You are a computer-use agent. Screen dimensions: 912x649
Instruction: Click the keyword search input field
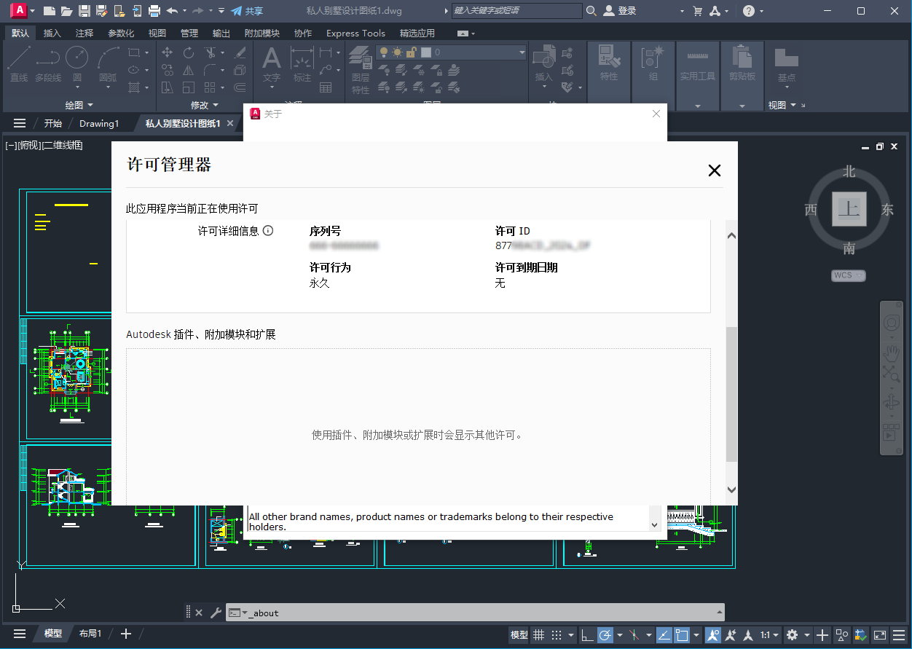point(516,11)
